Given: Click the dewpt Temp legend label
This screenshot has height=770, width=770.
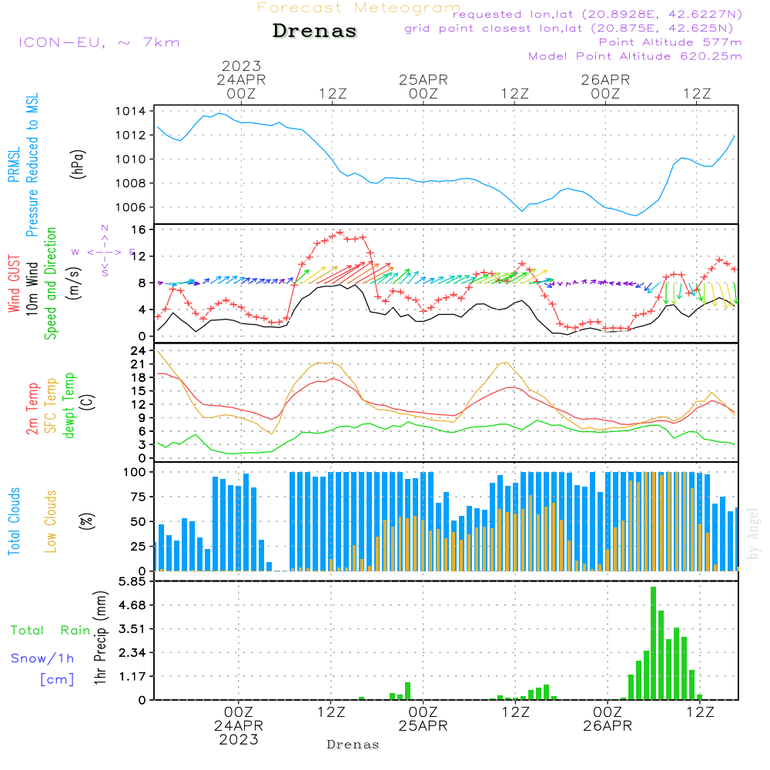Looking at the screenshot, I should coord(69,405).
